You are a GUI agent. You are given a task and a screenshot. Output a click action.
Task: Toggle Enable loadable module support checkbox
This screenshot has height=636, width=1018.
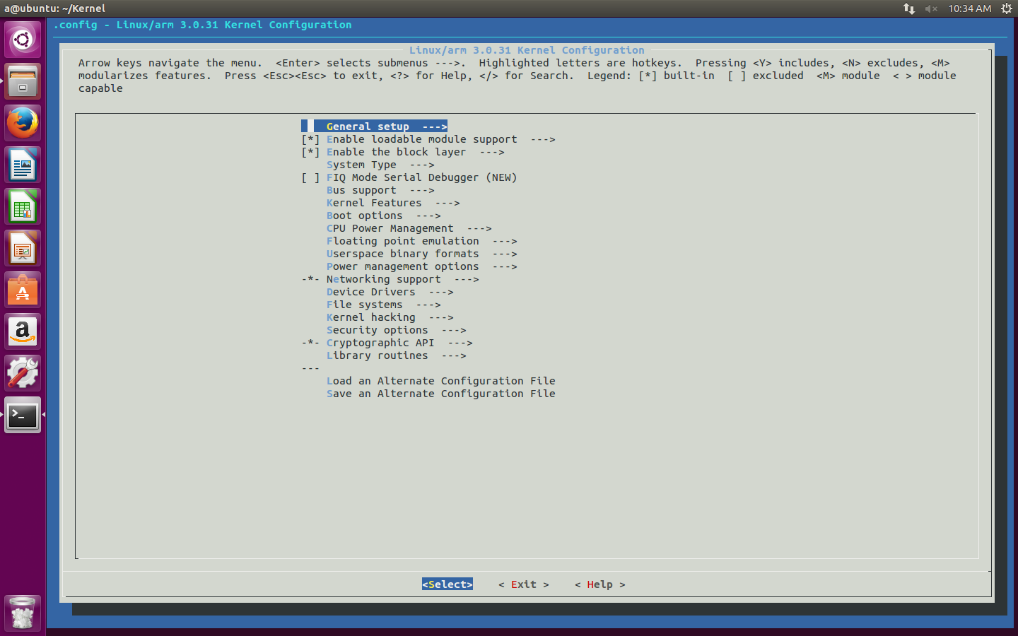click(310, 139)
